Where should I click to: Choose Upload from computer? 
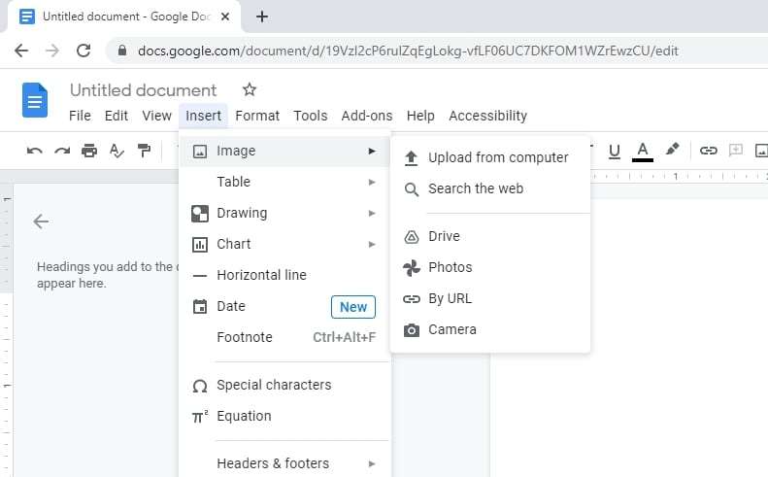490,157
